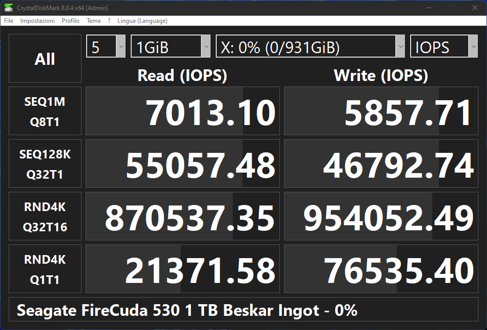487x330 pixels.
Task: Open the X: drive selection dropdown
Action: pos(310,47)
